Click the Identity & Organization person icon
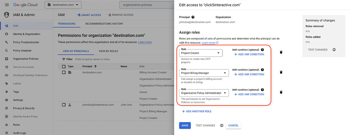 (7, 34)
